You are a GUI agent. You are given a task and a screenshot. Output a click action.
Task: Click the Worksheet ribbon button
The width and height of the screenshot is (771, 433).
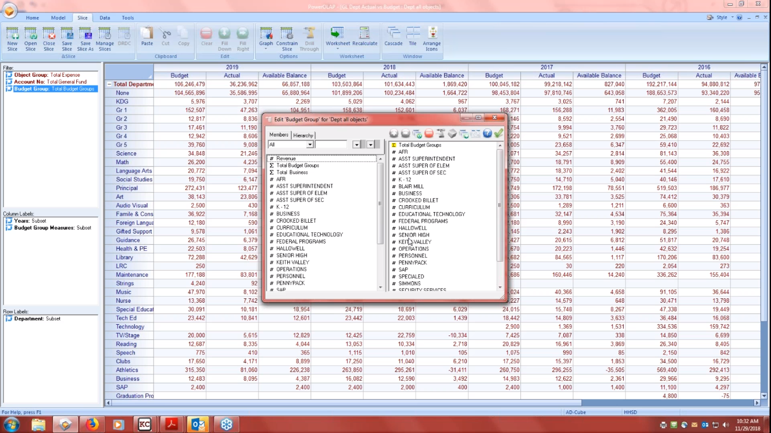point(338,39)
